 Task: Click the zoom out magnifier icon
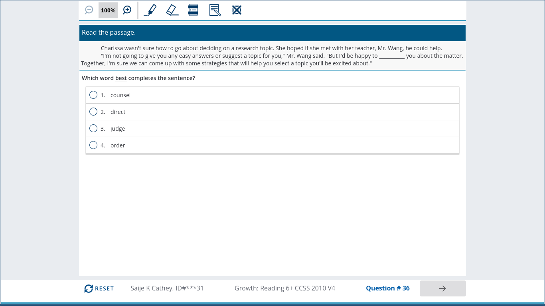89,10
